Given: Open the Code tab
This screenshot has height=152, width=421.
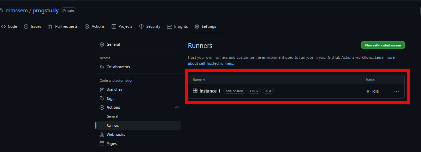Looking at the screenshot, I should [9, 26].
